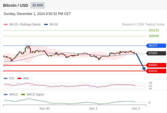Screen dimensions: 167x113
Task: Select the 98370 blue price tag
Action: point(156,45)
